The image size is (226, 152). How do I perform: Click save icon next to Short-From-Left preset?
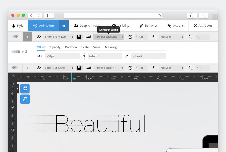click(79, 37)
